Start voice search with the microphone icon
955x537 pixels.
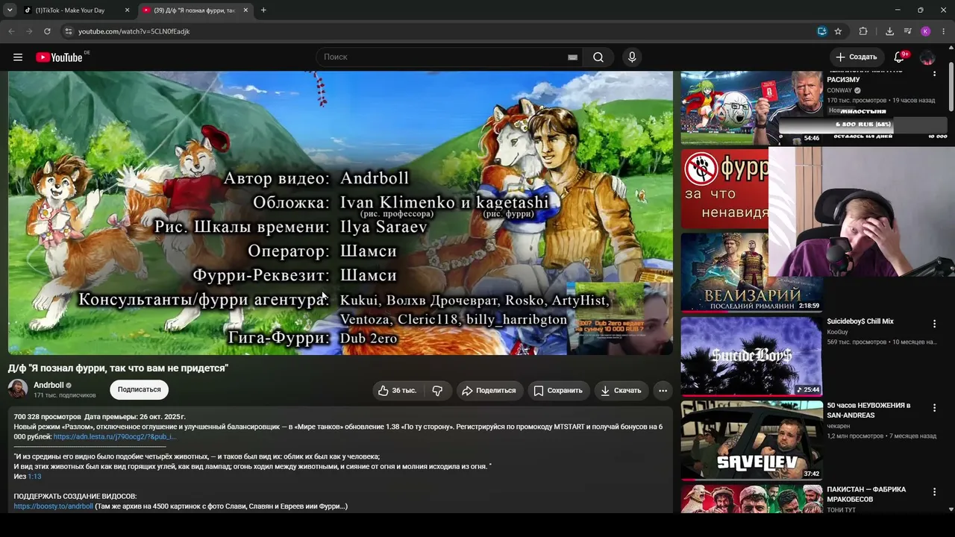click(632, 57)
